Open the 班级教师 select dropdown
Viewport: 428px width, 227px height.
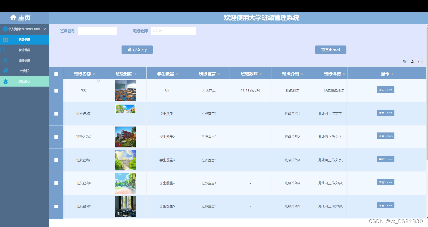[173, 31]
